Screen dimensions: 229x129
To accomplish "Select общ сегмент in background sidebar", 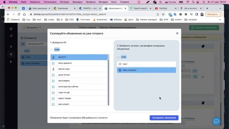I will tap(34, 63).
